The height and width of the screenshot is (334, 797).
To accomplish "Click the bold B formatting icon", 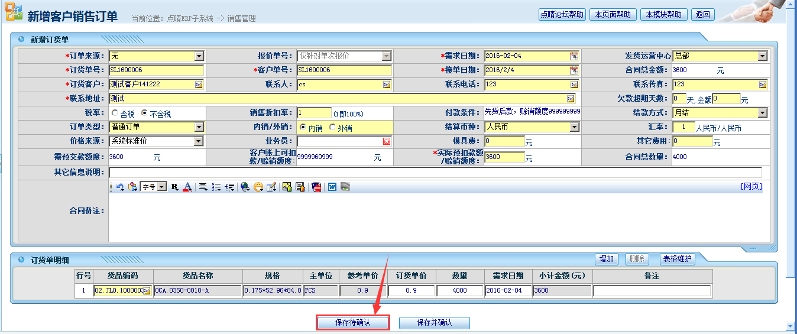I will 174,187.
